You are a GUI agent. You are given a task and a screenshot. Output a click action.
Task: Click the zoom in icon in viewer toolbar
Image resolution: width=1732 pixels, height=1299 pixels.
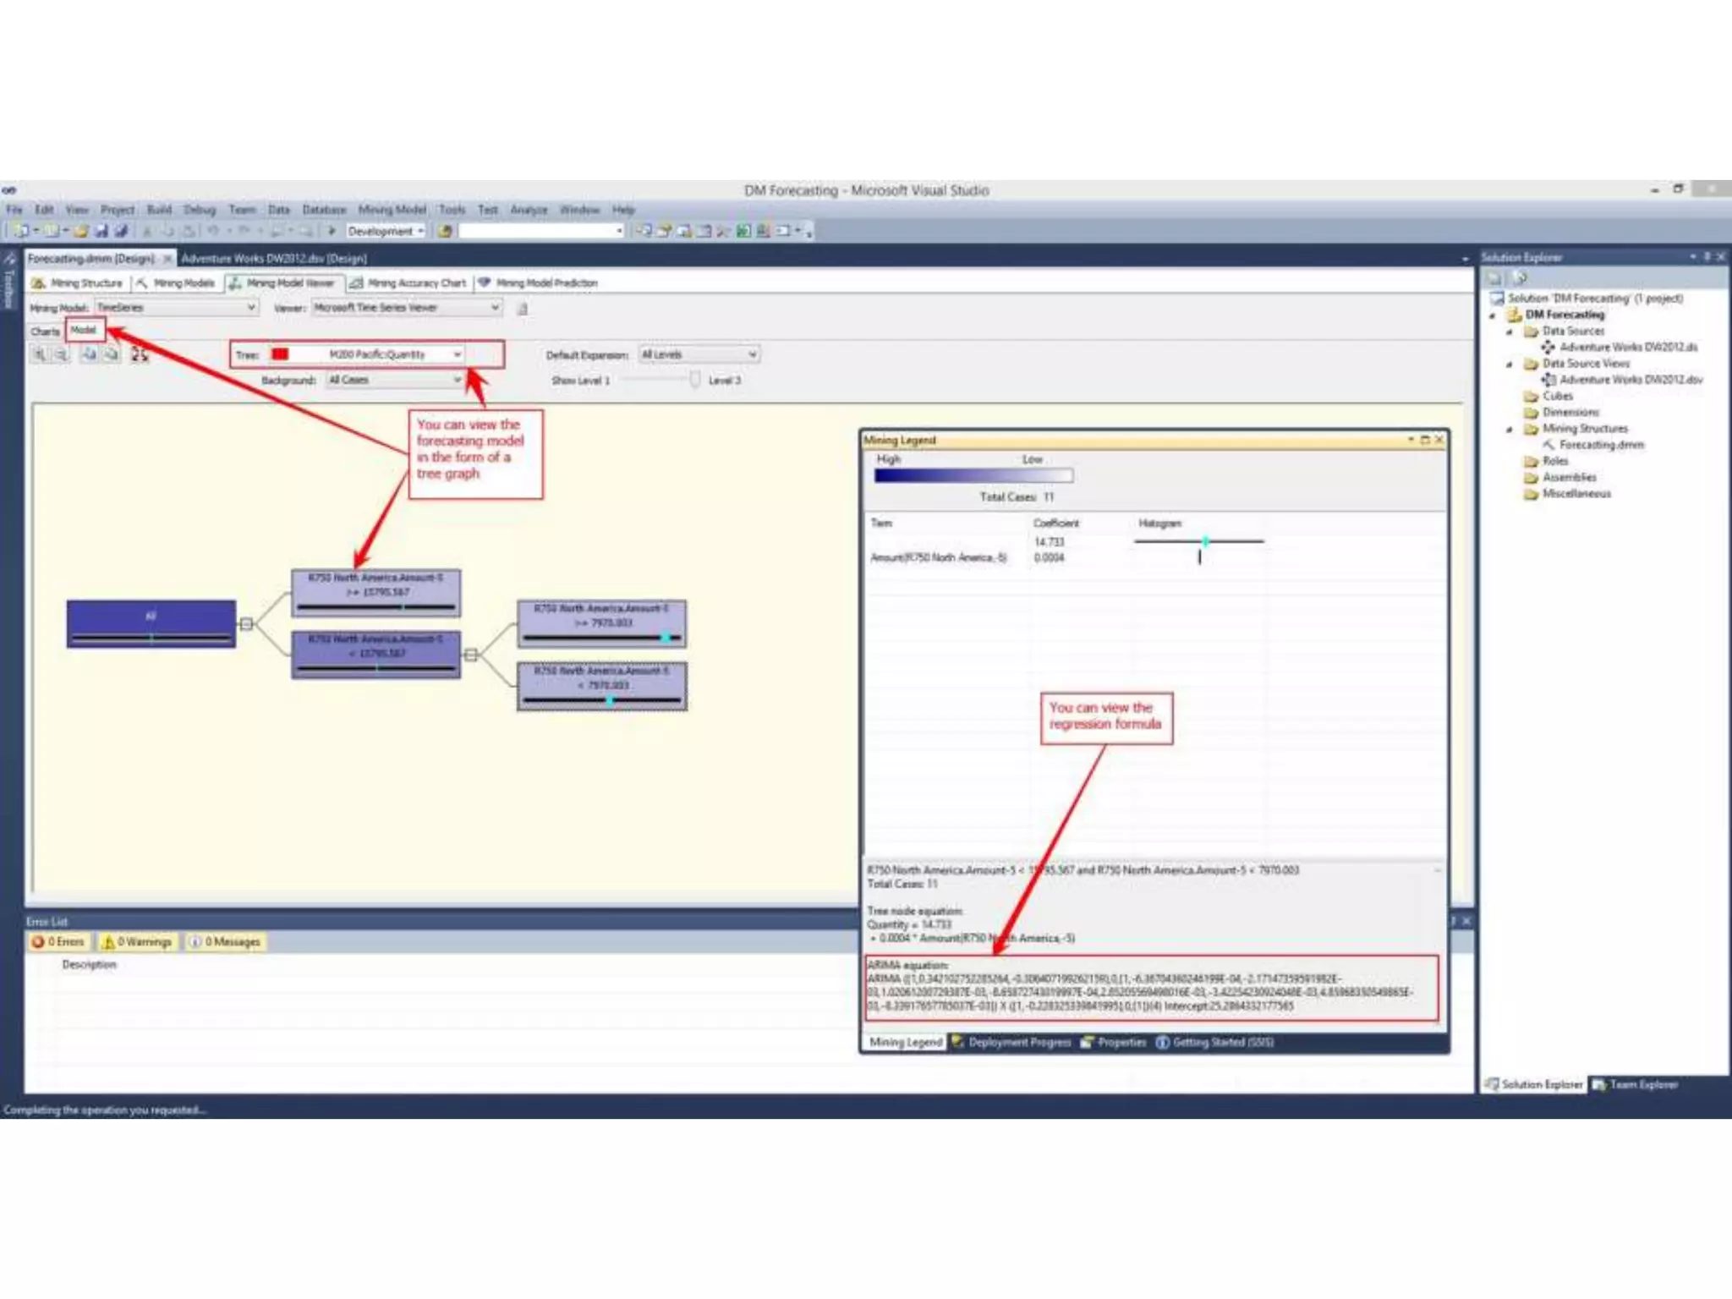point(40,355)
